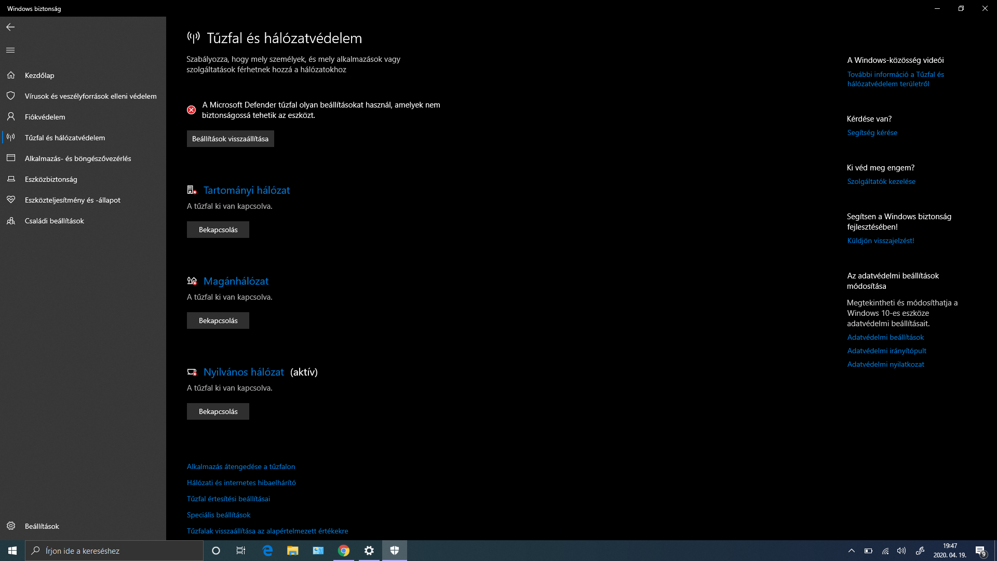Click the firewall antenna icon in sidebar

point(11,138)
